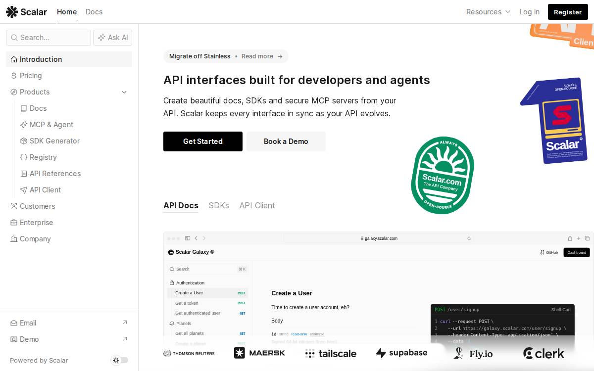Click the Register button
This screenshot has height=371, width=594.
click(x=568, y=12)
